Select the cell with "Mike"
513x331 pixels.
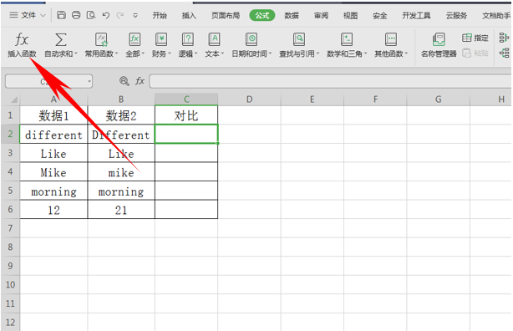click(x=53, y=172)
